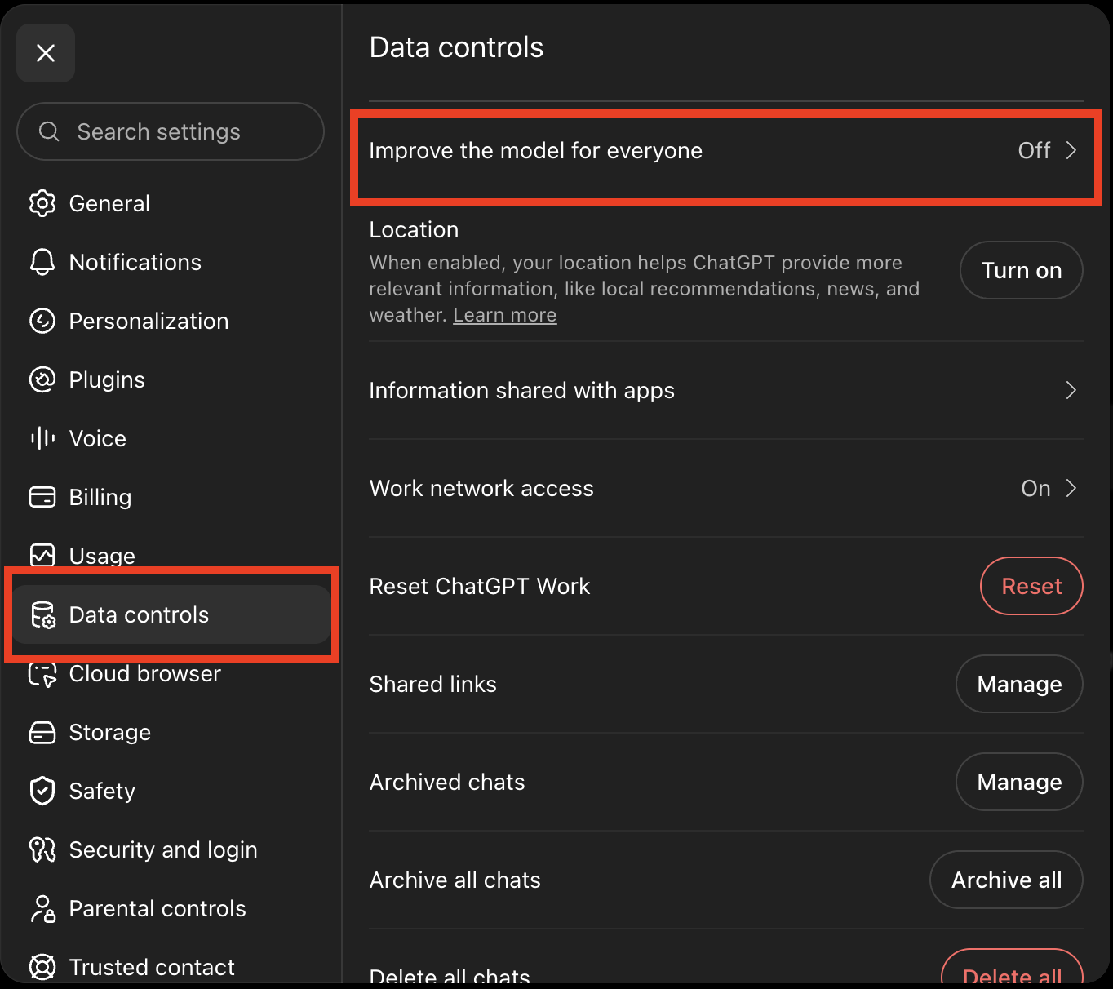Click the Notifications bell icon
The height and width of the screenshot is (989, 1113).
[x=42, y=262]
